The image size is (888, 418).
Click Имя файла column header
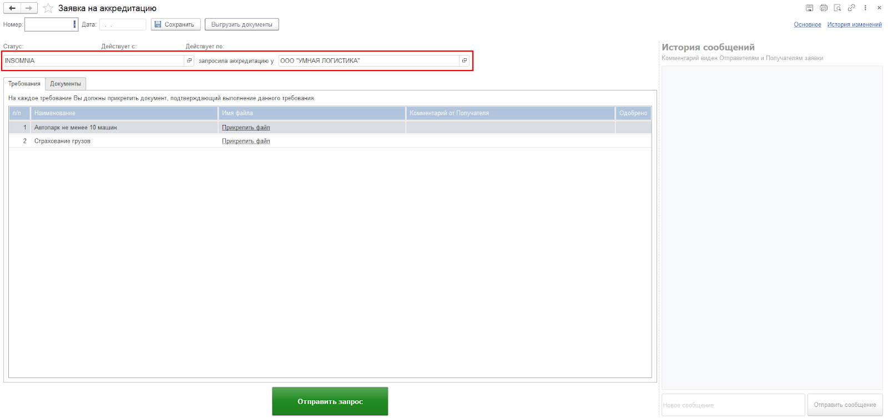click(x=312, y=113)
